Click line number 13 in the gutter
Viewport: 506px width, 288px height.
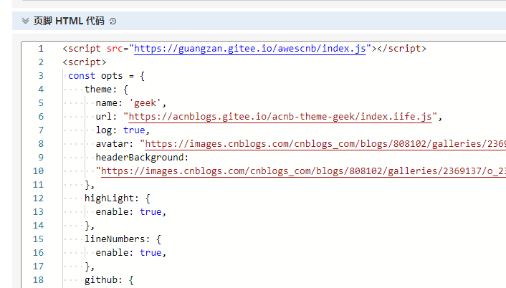point(38,212)
